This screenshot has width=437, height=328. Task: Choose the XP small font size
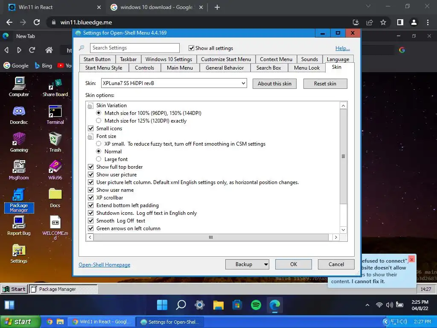pyautogui.click(x=99, y=143)
